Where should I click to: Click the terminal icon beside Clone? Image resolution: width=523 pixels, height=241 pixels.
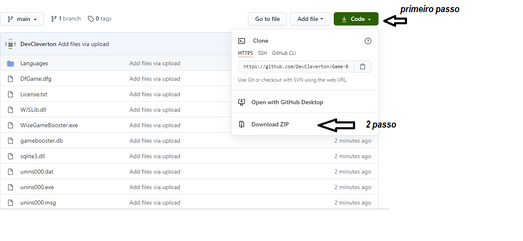coord(242,41)
